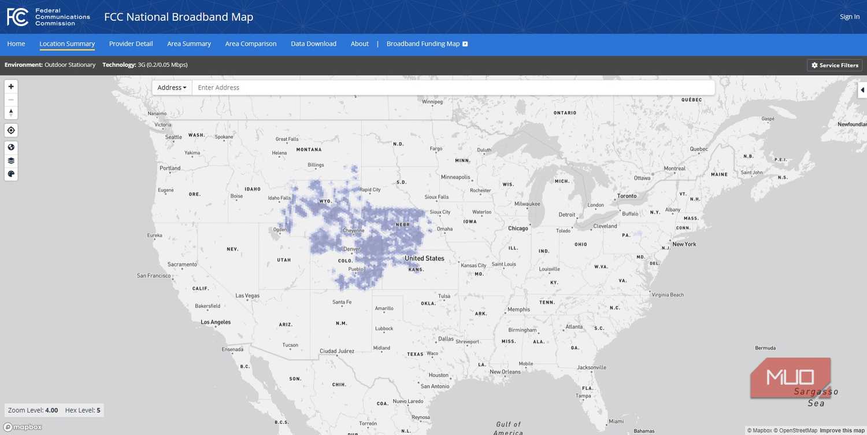867x435 pixels.
Task: Click the Omaha city label
Action: pyautogui.click(x=444, y=229)
